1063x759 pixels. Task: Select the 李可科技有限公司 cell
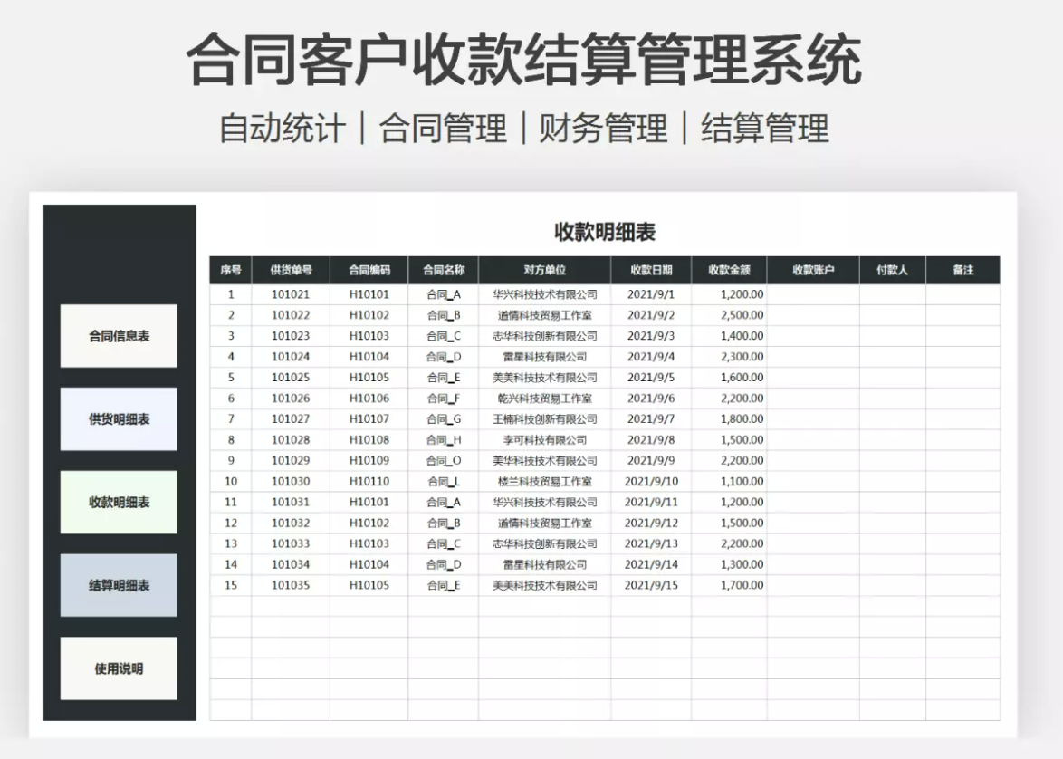(544, 439)
